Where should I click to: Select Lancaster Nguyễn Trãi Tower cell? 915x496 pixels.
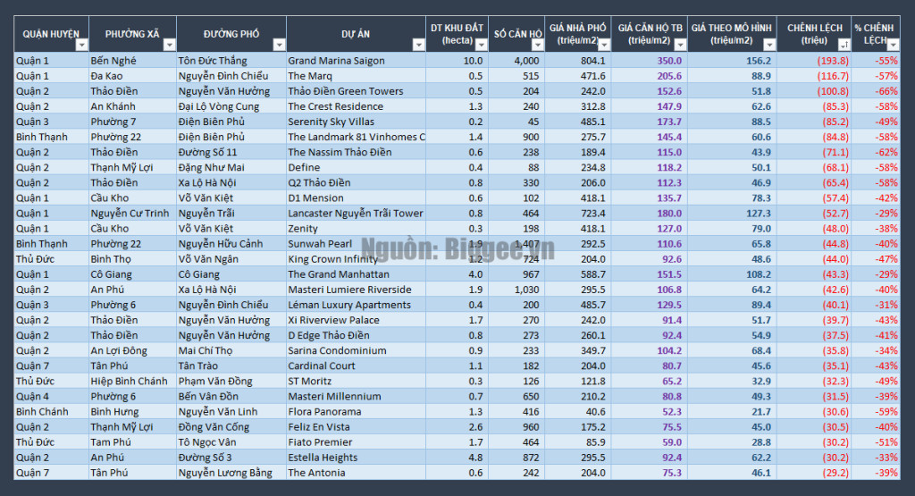click(356, 213)
